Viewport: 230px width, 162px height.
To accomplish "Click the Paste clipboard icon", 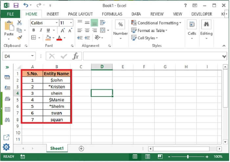I will click(9, 26).
